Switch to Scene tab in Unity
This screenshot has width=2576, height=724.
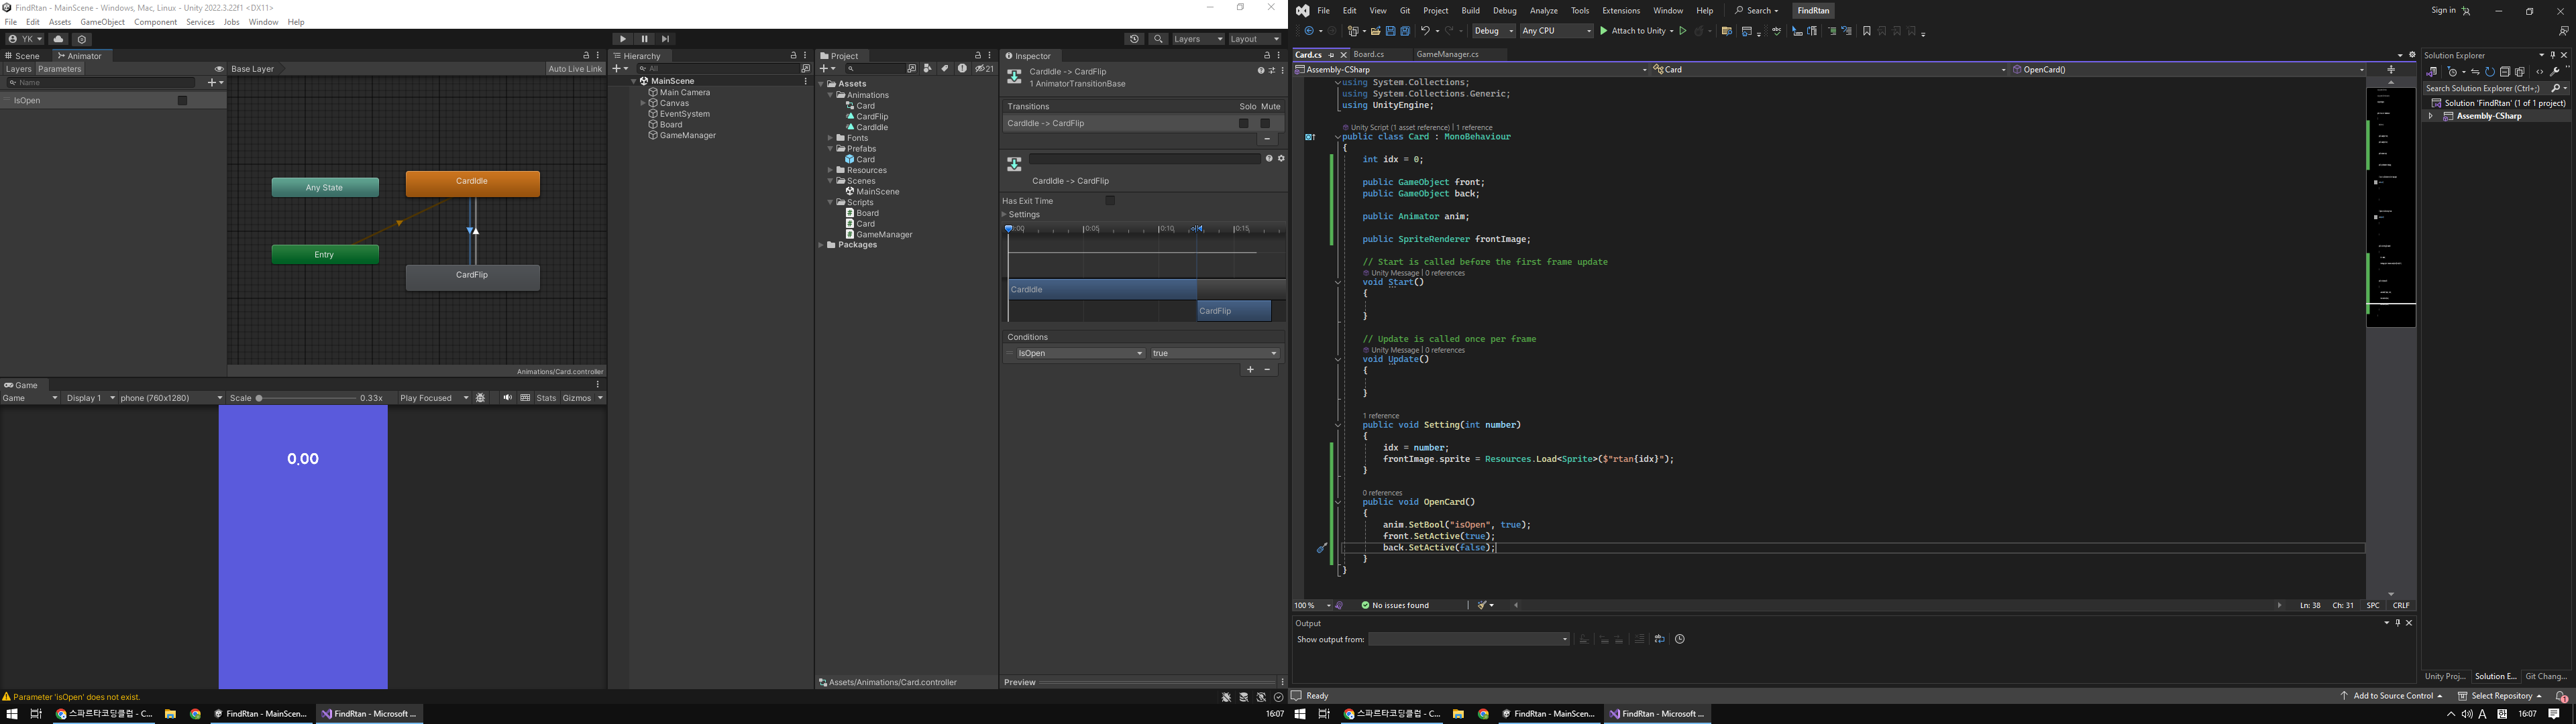pyautogui.click(x=23, y=56)
